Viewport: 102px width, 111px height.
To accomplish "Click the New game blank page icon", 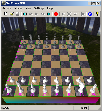I will (x=6, y=14).
